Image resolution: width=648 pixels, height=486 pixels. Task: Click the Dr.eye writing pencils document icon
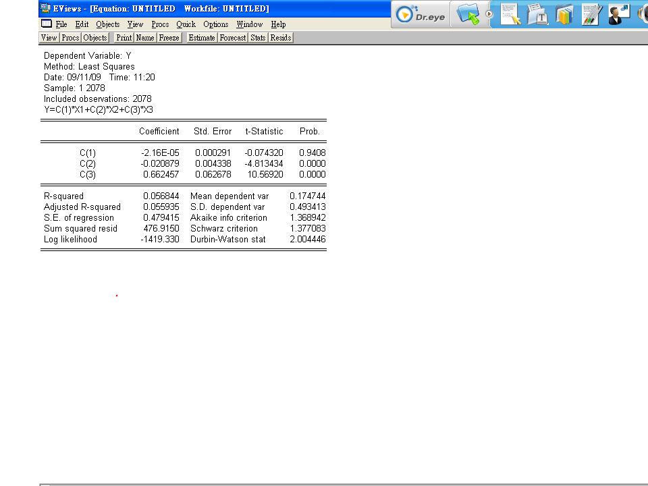pos(591,14)
